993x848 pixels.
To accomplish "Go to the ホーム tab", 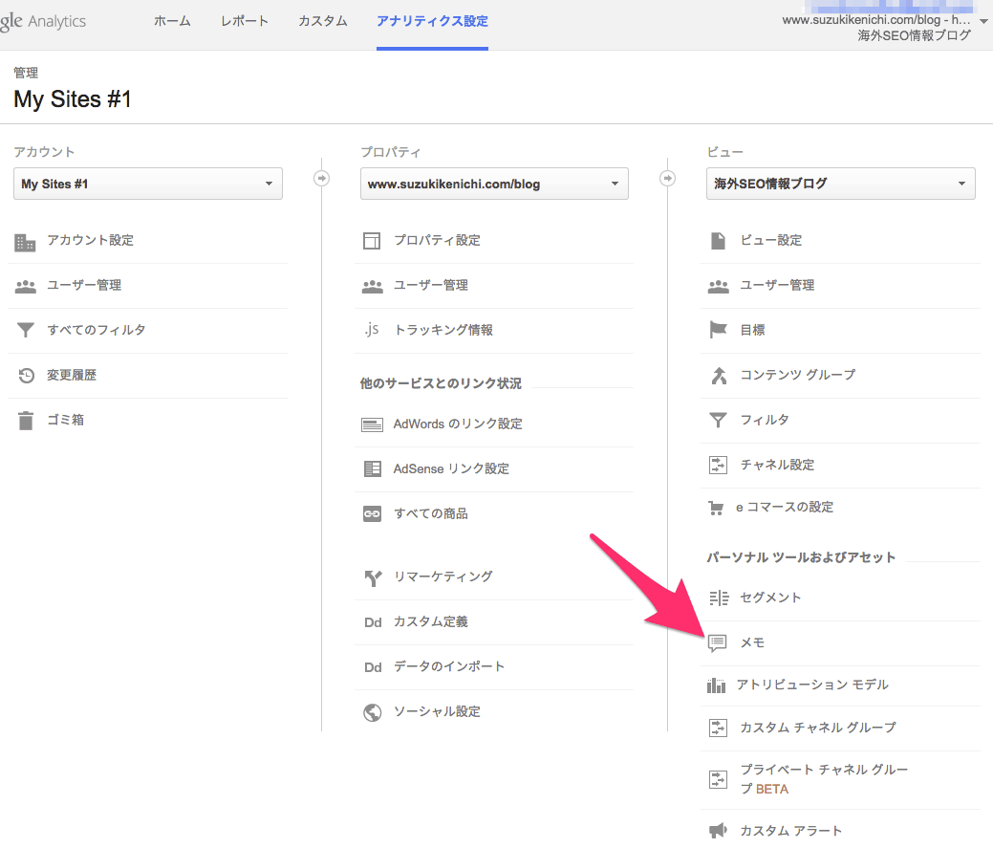I will [172, 21].
